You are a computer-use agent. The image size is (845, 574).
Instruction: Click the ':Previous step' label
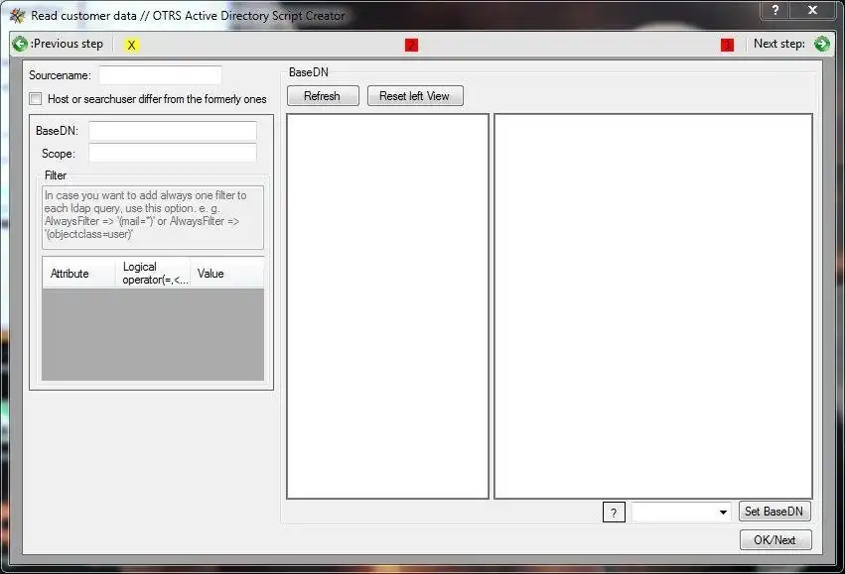pos(67,44)
